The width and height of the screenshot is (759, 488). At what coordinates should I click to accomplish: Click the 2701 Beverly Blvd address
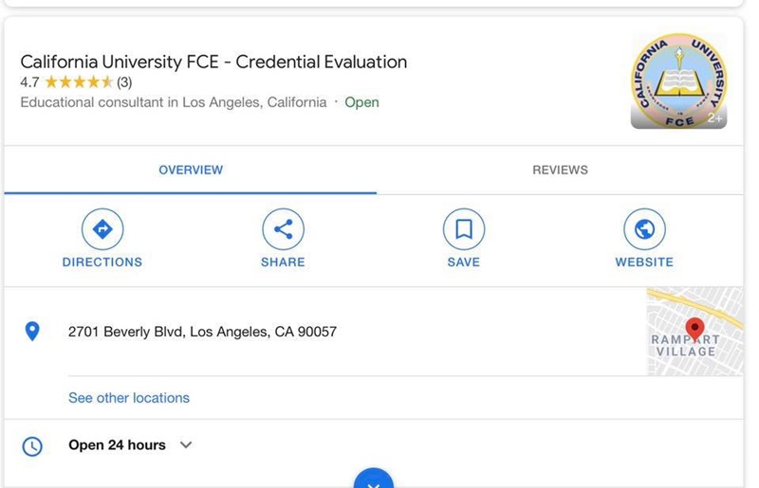tap(202, 332)
